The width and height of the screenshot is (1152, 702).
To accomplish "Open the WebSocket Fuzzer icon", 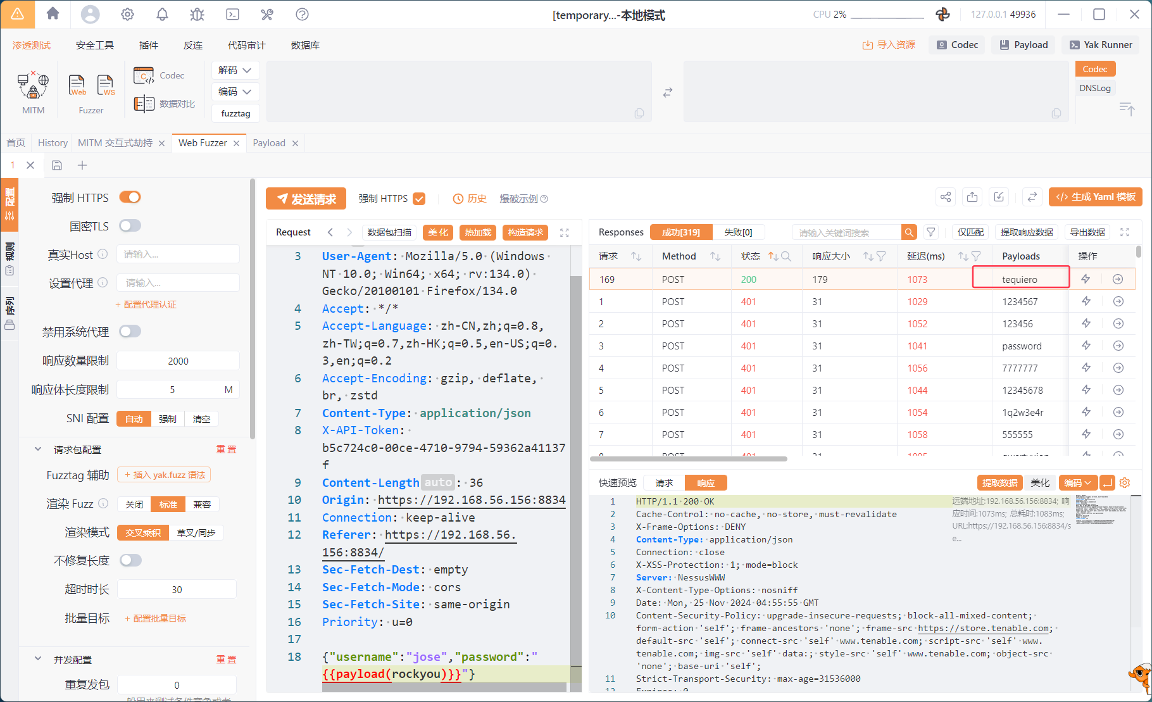I will 106,85.
